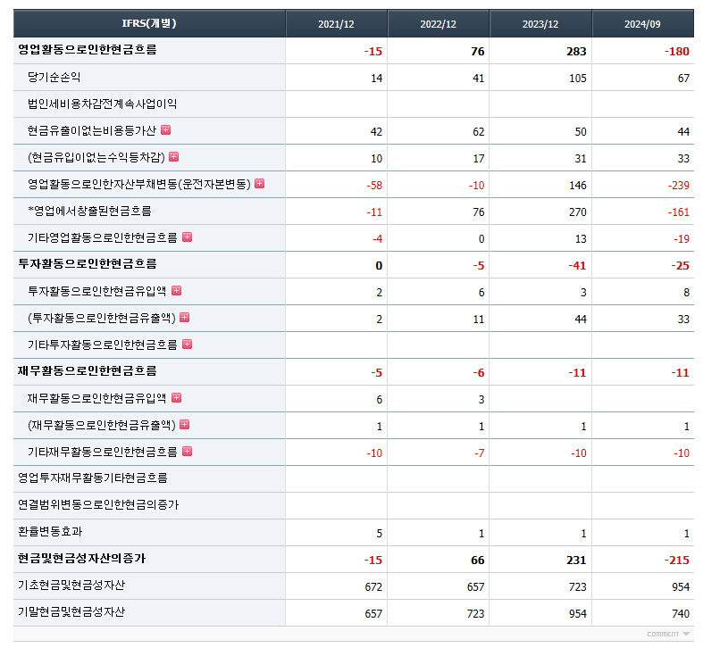
Task: Click the 283 operating cash flow value
Action: (x=576, y=52)
